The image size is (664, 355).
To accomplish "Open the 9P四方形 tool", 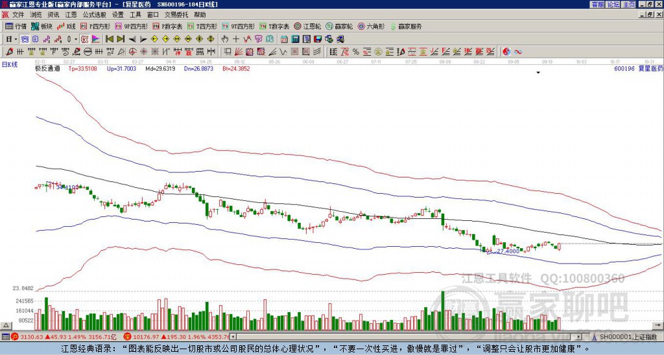I will click(x=132, y=26).
